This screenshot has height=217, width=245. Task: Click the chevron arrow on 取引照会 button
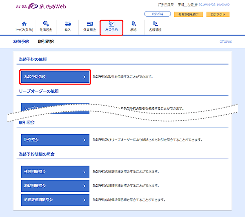pos(85,140)
